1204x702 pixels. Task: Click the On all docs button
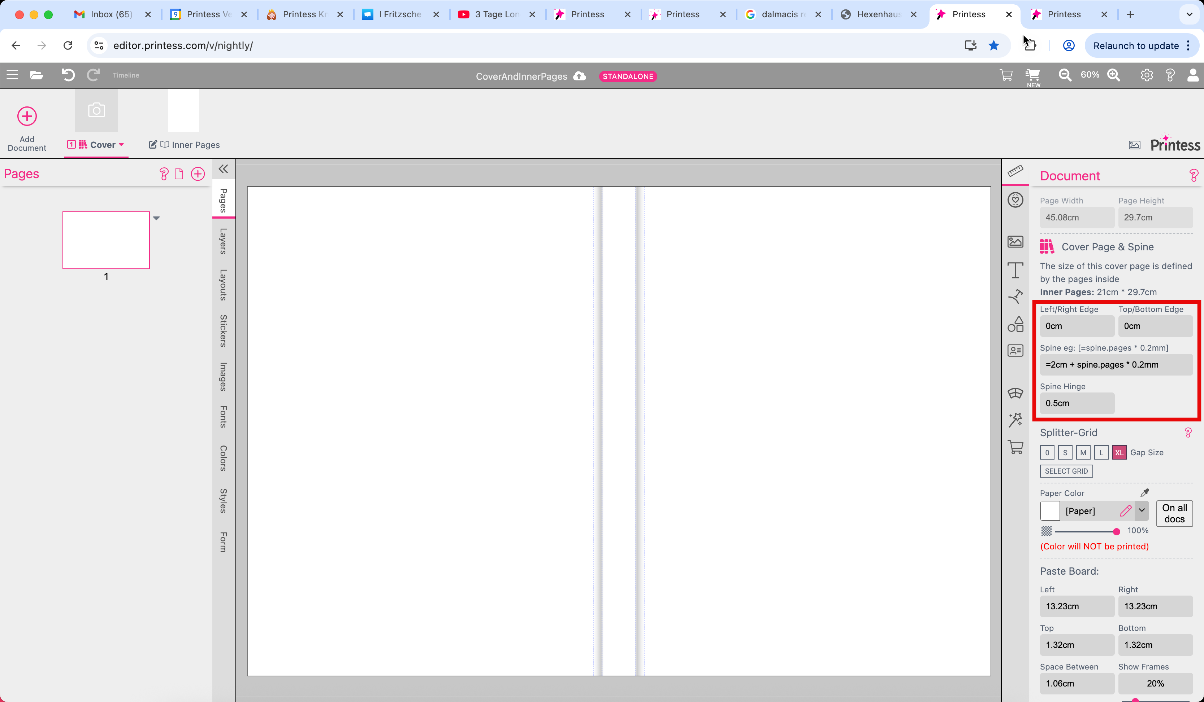click(1174, 513)
